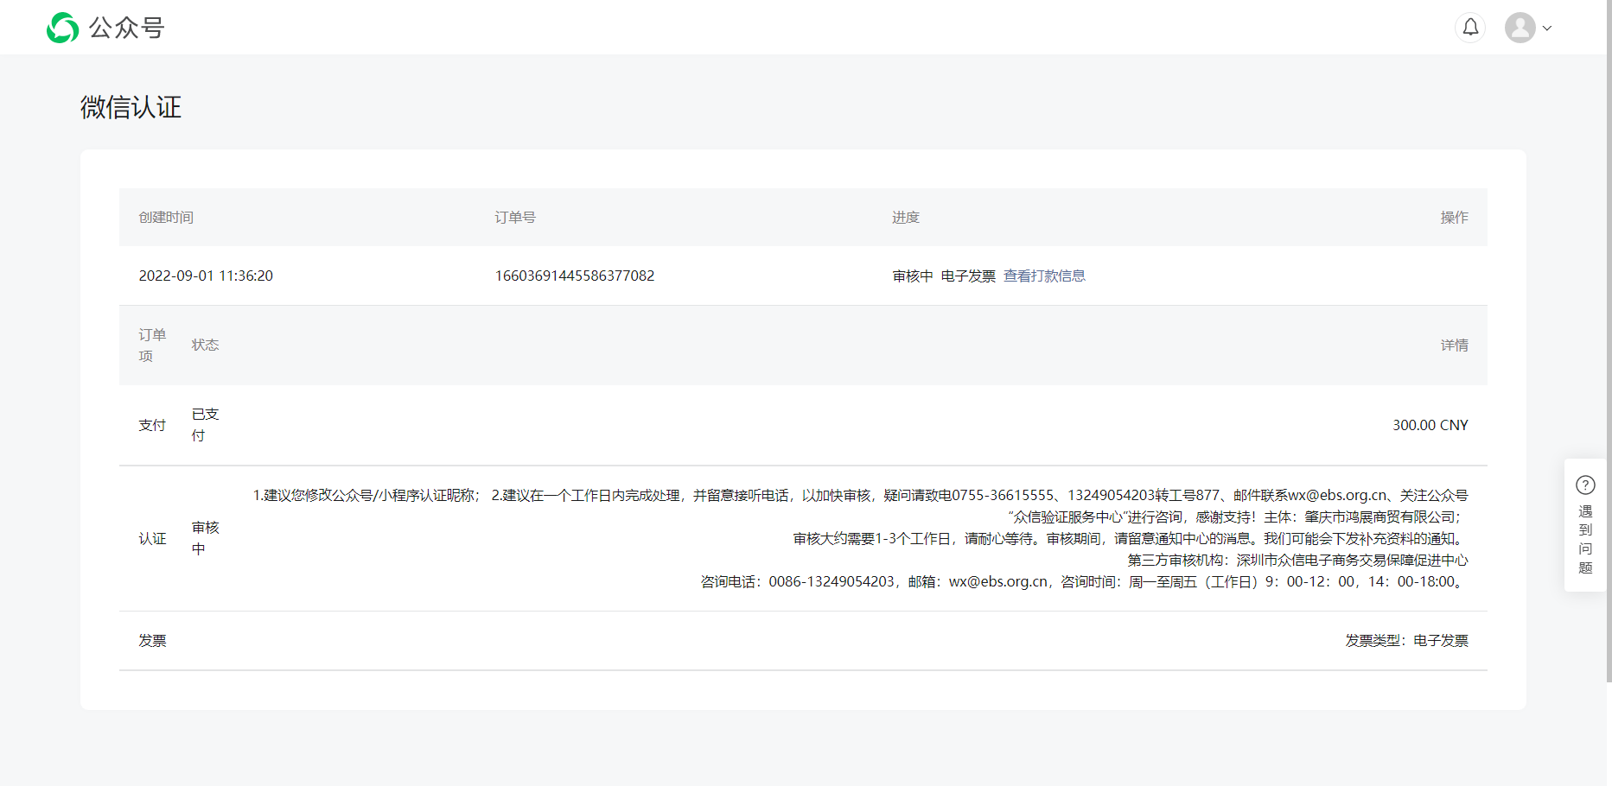This screenshot has width=1612, height=786.
Task: Click the 众信验证服务中心 detail line
Action: 1238,517
